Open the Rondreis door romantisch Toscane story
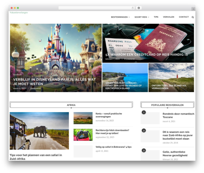 pos(178,115)
